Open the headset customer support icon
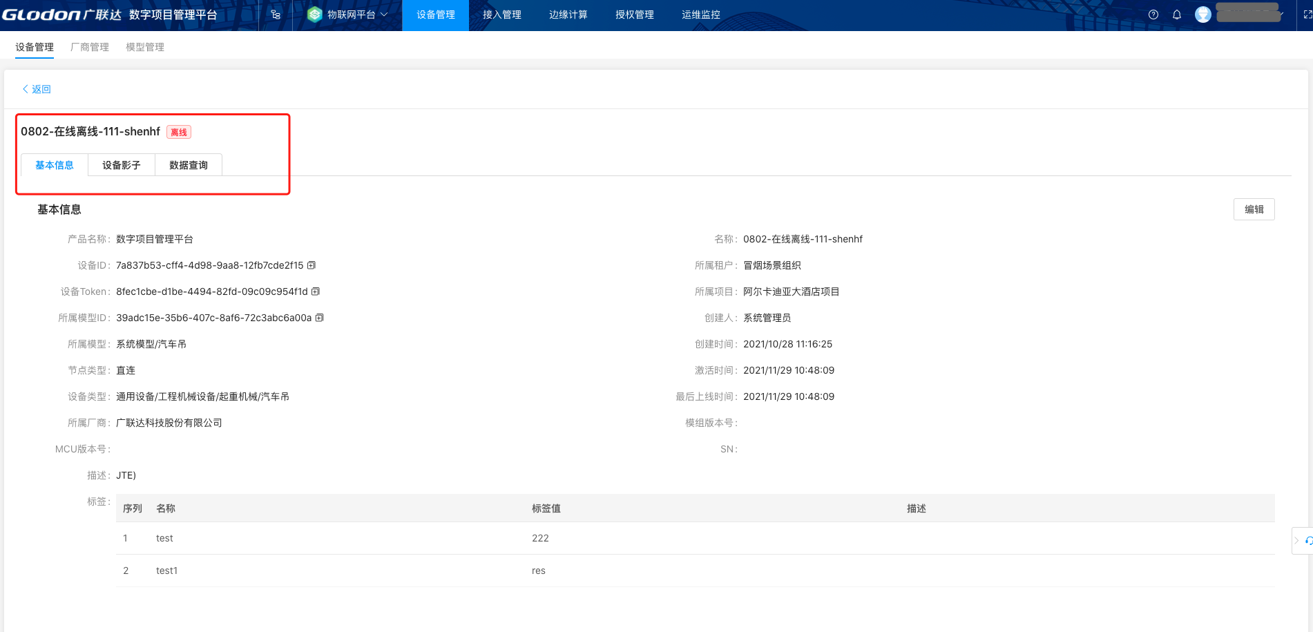This screenshot has height=632, width=1313. point(1308,541)
